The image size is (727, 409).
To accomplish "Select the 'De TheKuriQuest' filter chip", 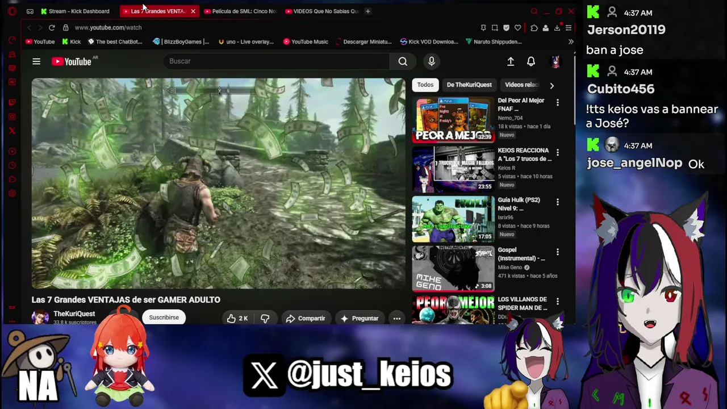I will (x=469, y=85).
